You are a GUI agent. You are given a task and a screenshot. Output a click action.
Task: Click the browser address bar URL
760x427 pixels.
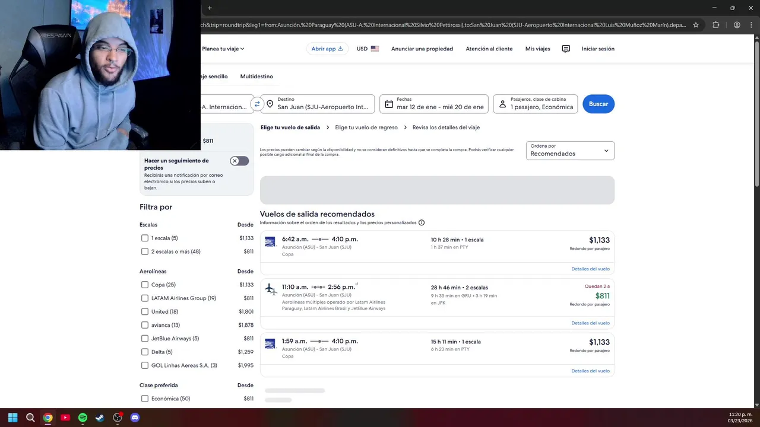(443, 25)
